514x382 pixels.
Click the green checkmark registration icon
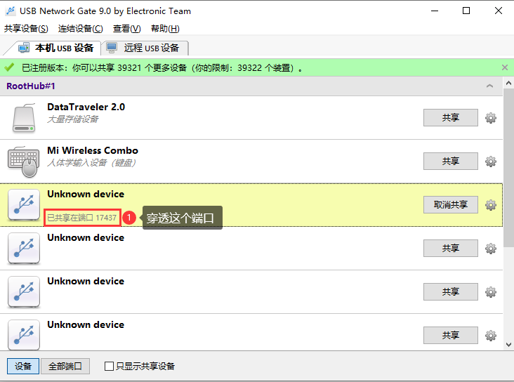click(x=9, y=67)
